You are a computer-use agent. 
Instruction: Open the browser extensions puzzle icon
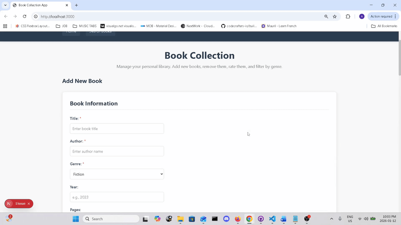point(348,17)
